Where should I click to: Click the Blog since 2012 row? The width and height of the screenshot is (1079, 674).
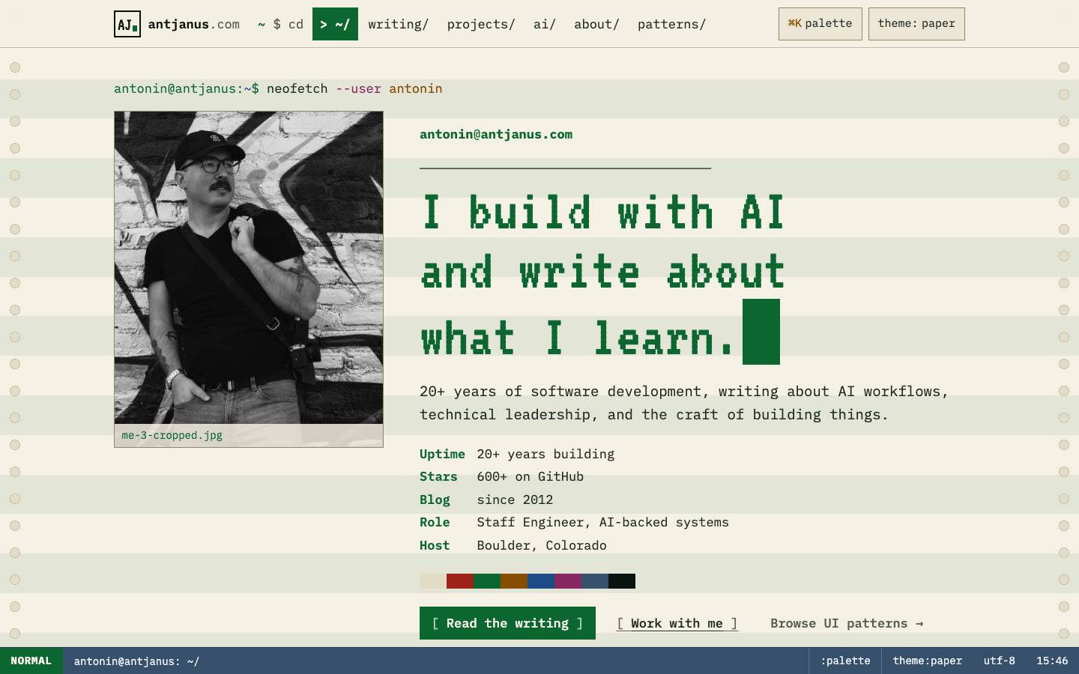(486, 500)
